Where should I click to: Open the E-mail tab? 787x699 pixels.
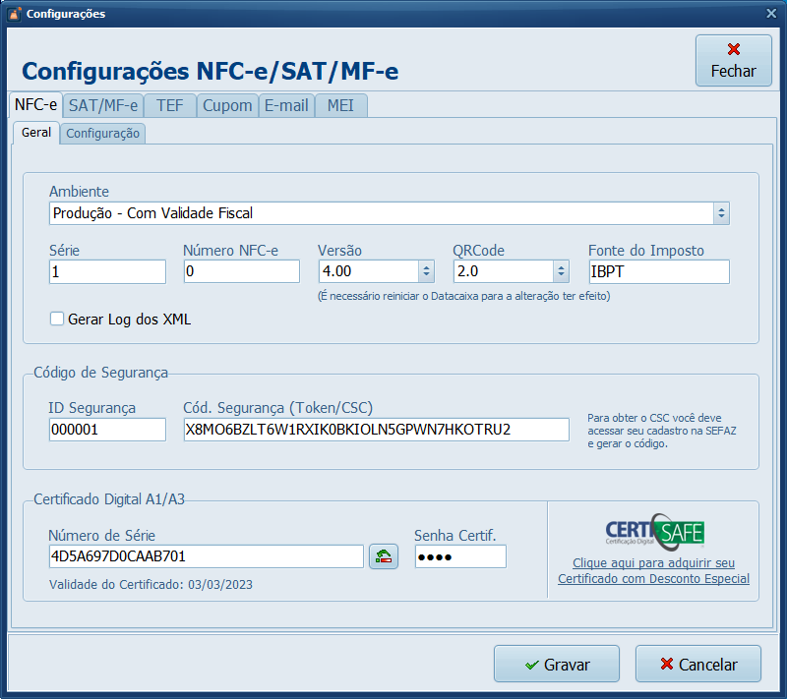(286, 105)
